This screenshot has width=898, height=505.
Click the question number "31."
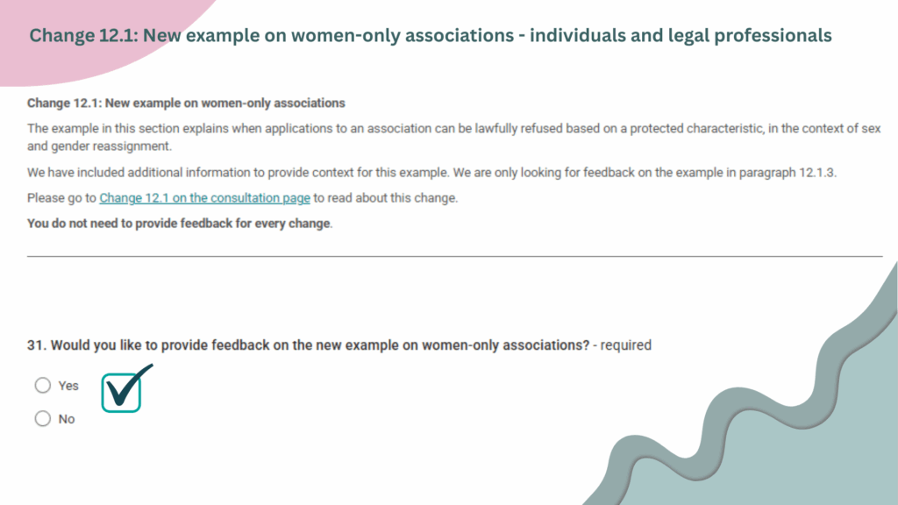37,345
